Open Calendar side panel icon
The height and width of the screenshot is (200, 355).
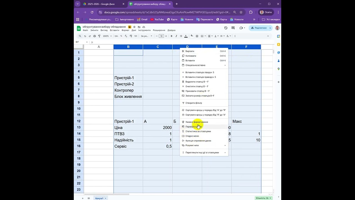(x=278, y=36)
